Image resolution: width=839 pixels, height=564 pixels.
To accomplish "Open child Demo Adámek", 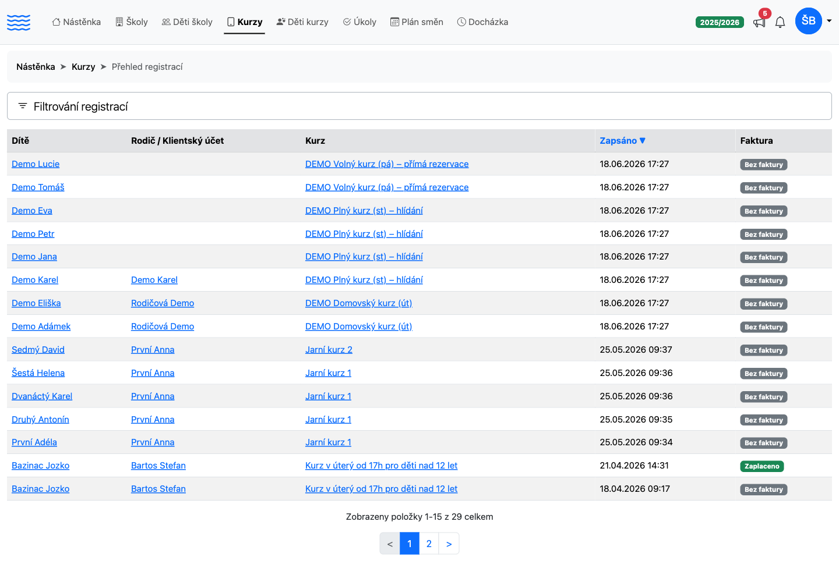I will click(41, 327).
